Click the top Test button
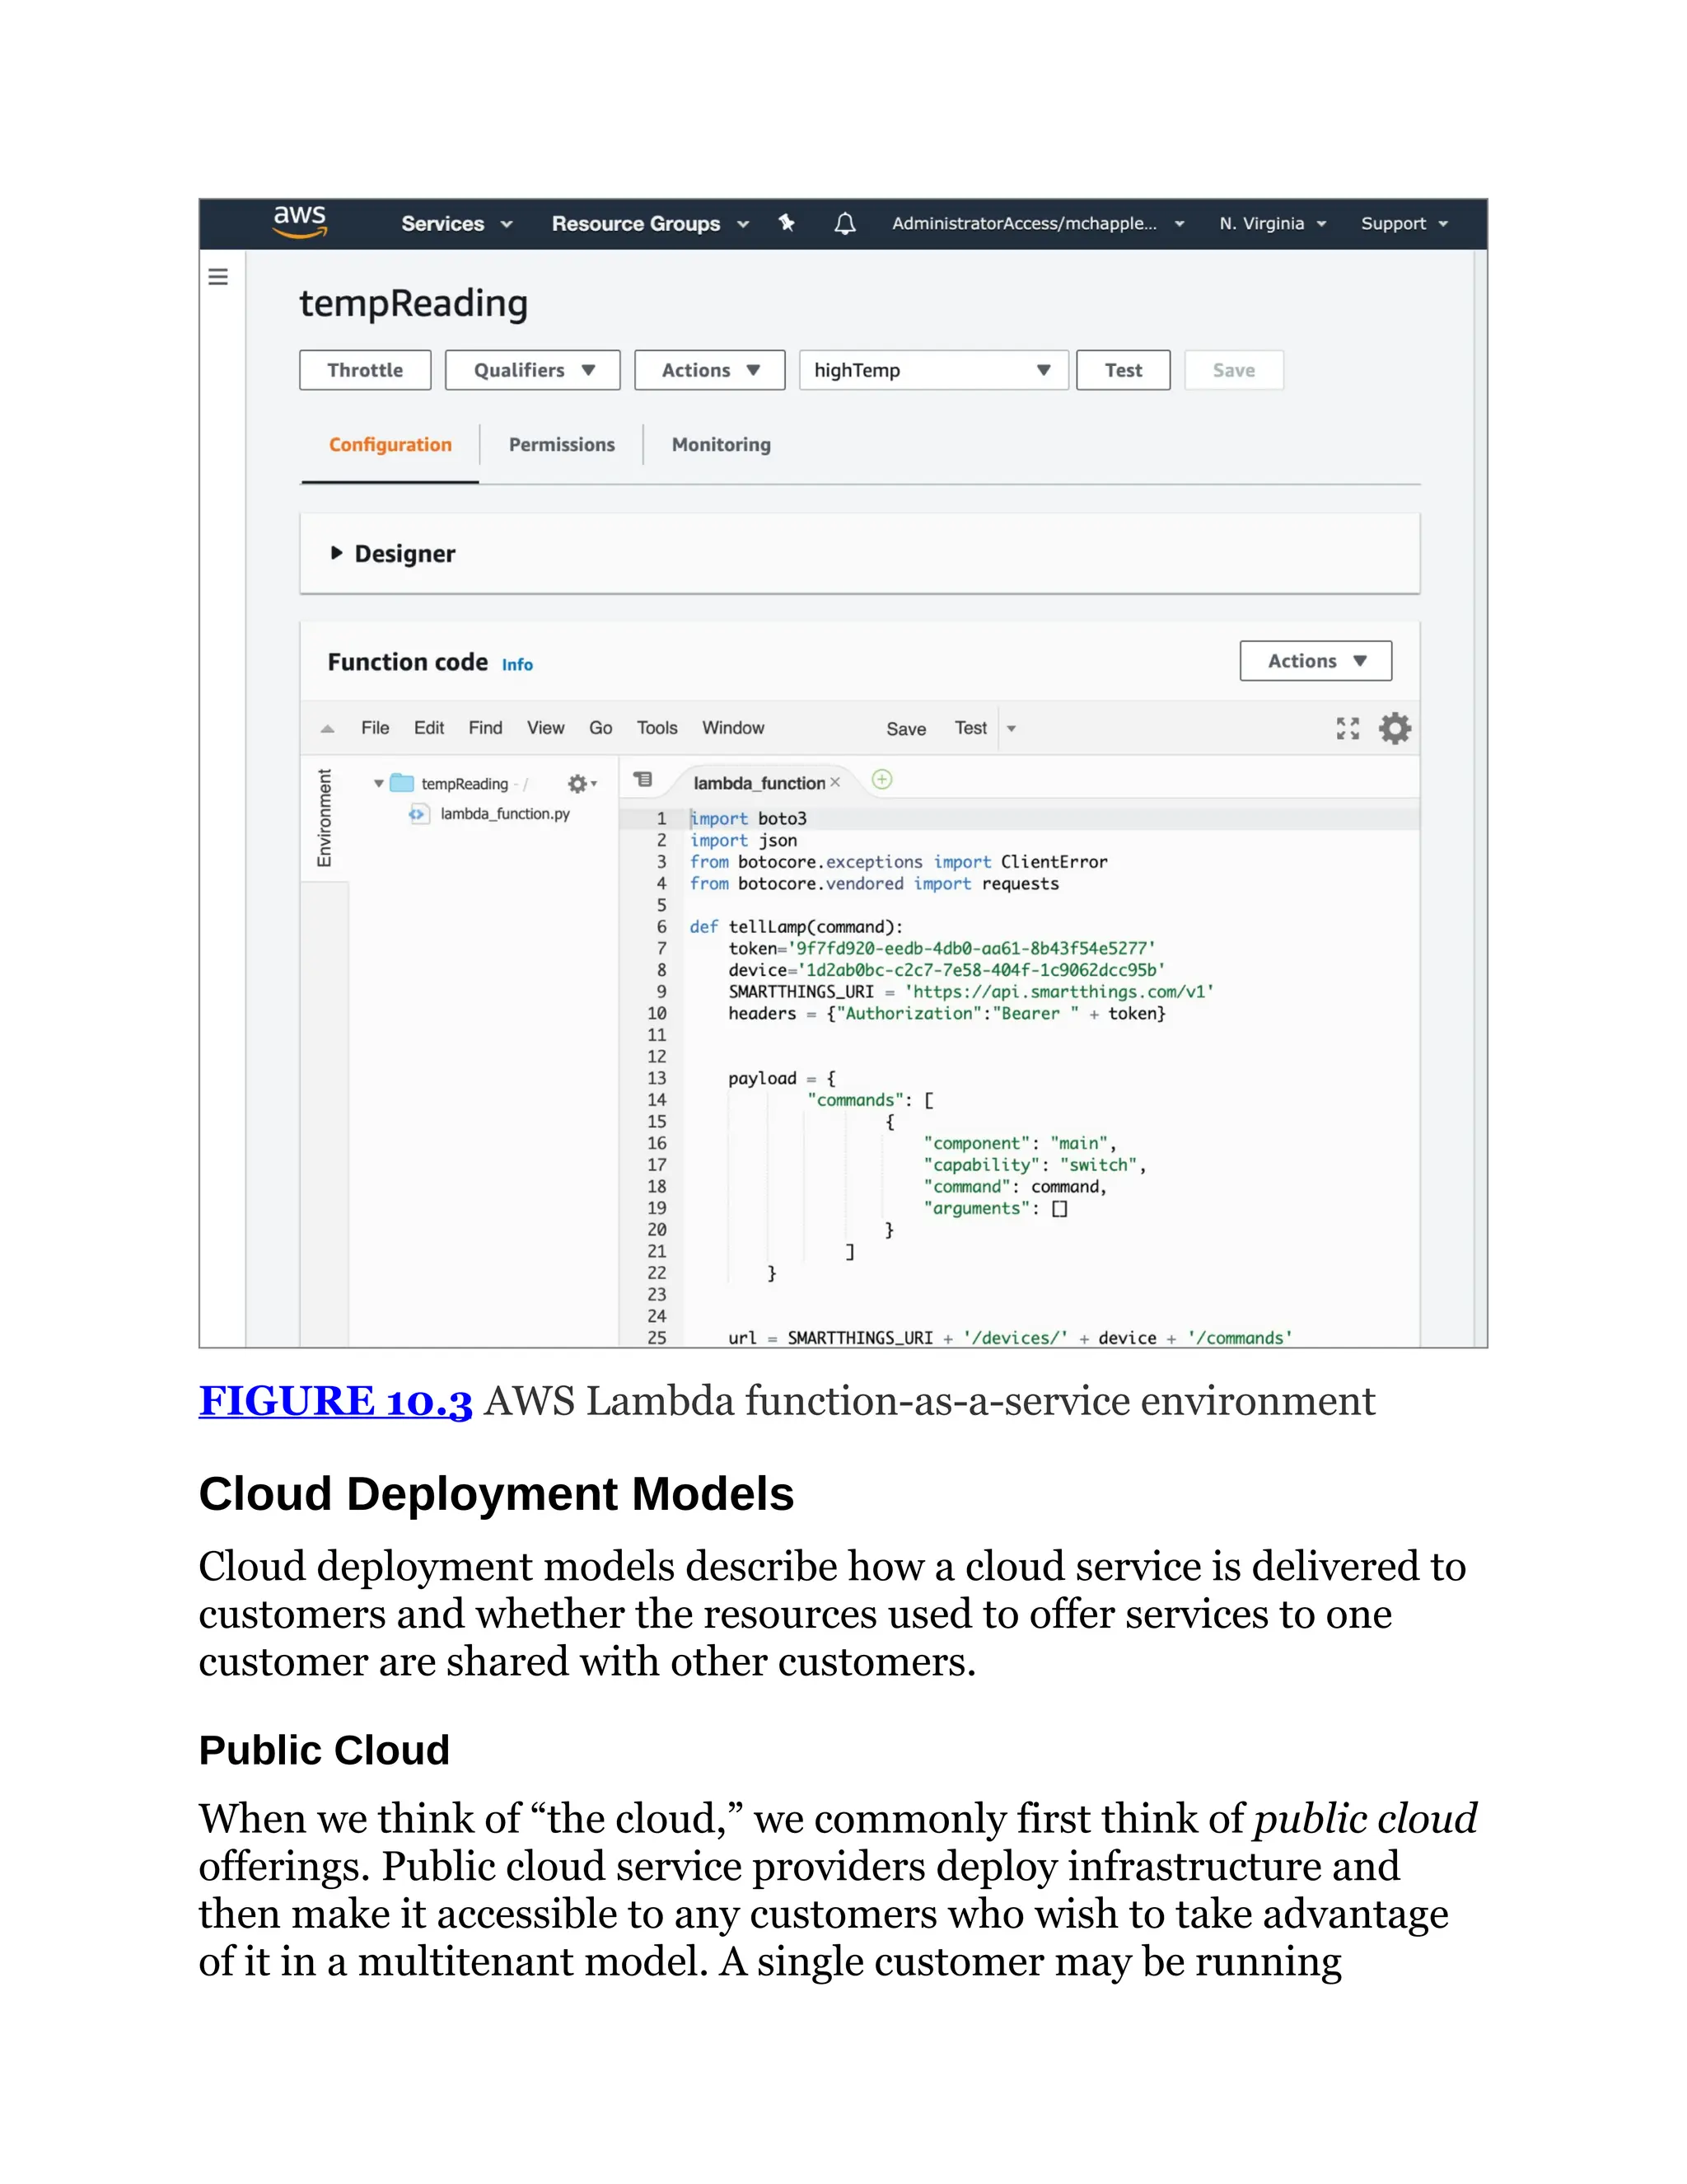Screen dimensions: 1687x2184 pos(1124,370)
